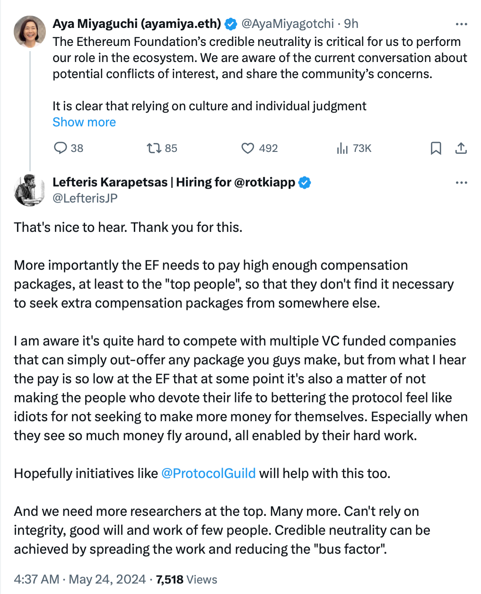
Task: Click the retweet icon on Aya's tweet
Action: (x=154, y=148)
